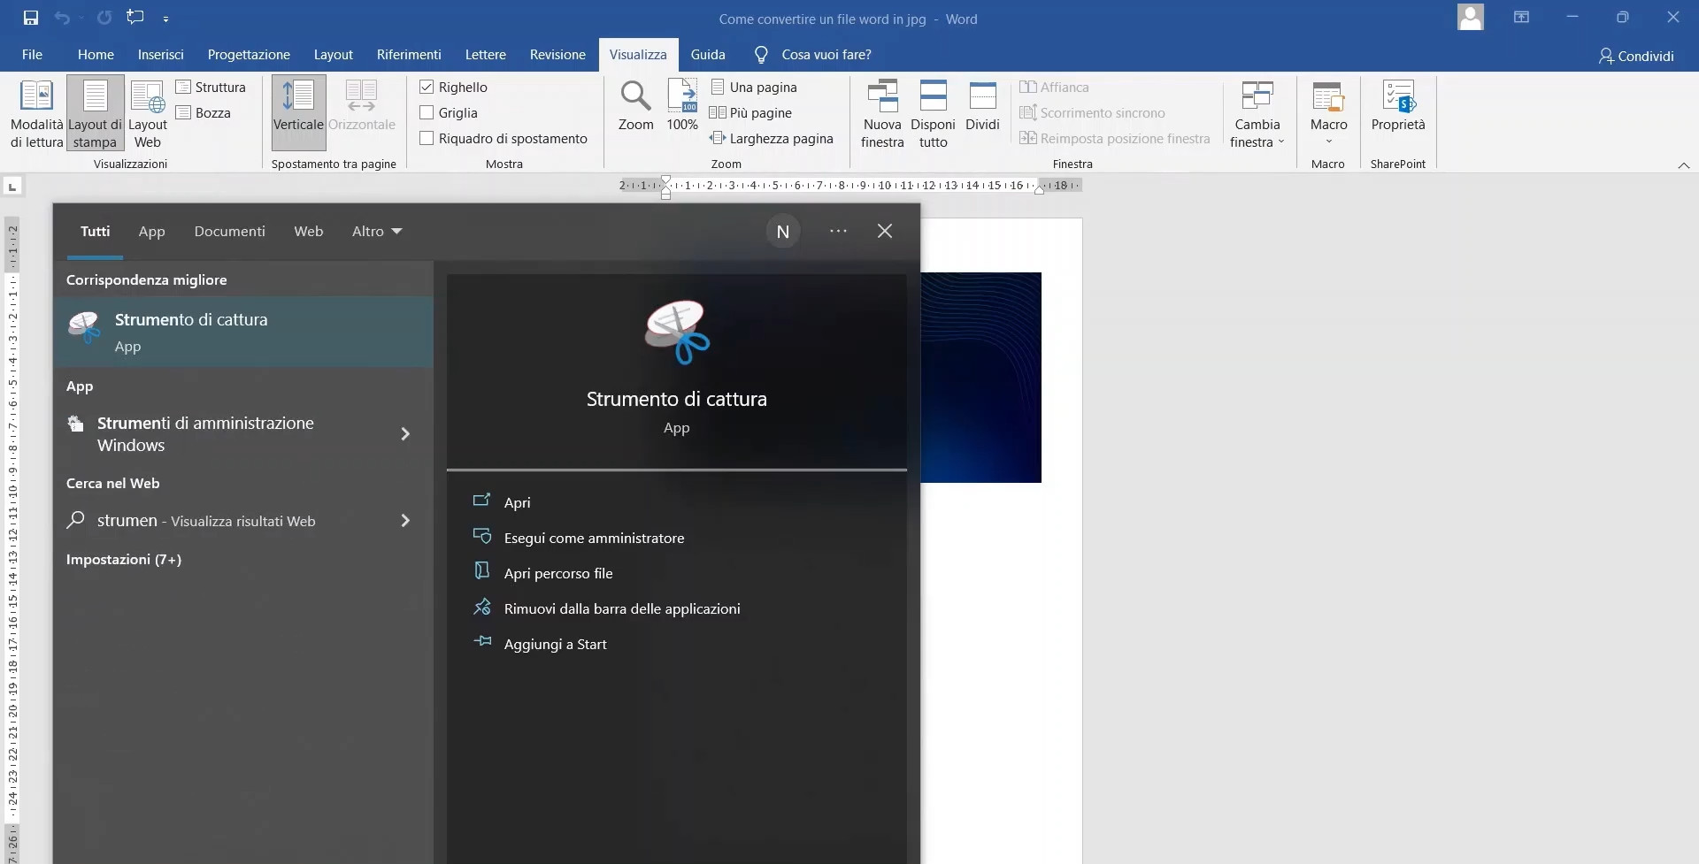Screen dimensions: 1699x864
Task: Open the Zoom dialog magnifier icon
Action: coord(635,96)
